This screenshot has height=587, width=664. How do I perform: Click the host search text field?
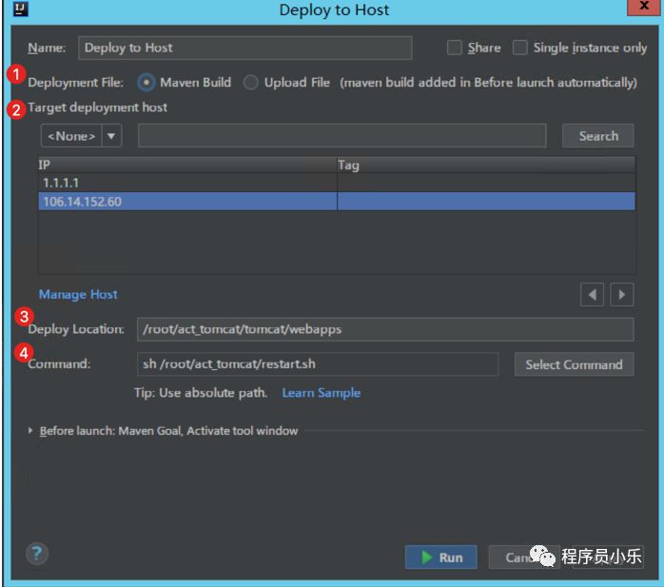pyautogui.click(x=342, y=136)
